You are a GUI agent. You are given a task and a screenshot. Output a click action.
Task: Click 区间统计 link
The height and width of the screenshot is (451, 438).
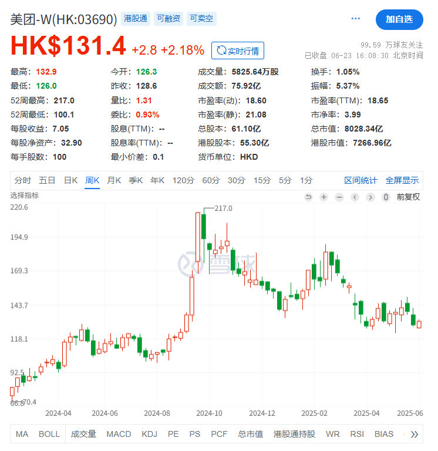[x=360, y=181]
